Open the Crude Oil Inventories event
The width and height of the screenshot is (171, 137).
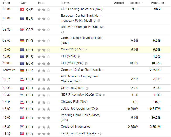(x=76, y=127)
